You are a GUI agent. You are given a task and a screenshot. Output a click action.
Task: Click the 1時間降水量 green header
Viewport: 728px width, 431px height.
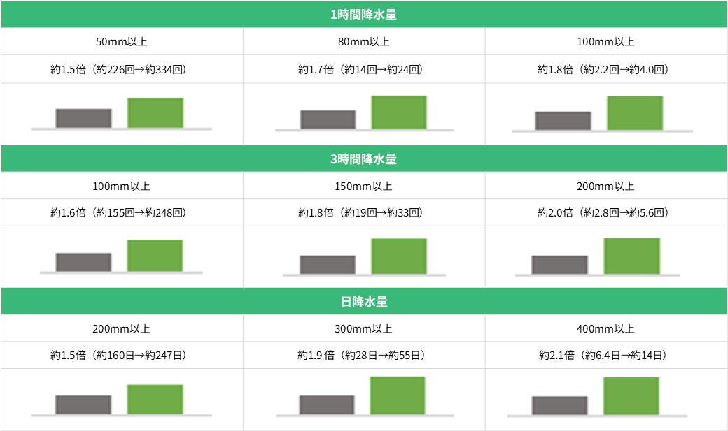364,15
